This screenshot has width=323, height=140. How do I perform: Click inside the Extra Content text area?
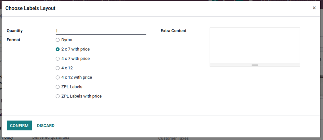click(255, 45)
